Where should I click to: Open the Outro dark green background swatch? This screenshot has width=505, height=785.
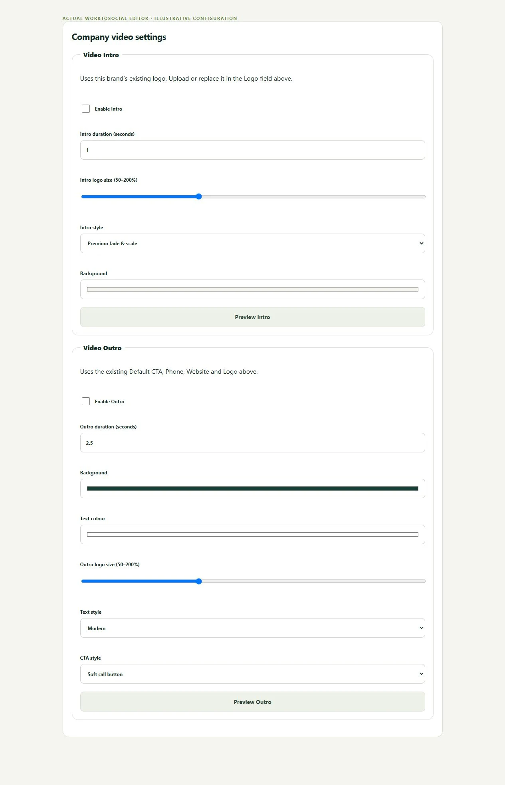(x=252, y=488)
